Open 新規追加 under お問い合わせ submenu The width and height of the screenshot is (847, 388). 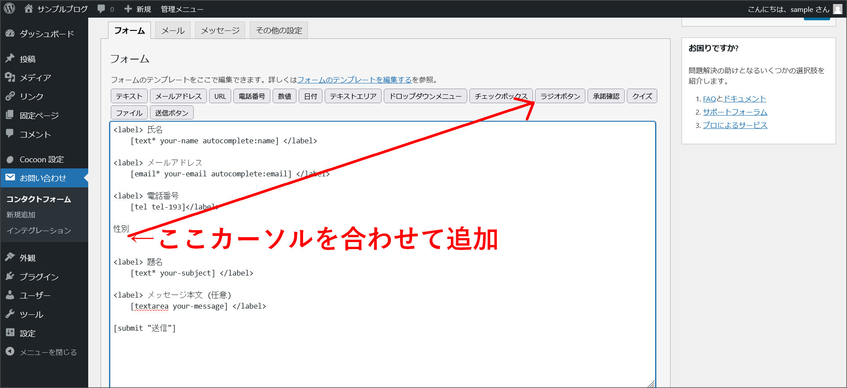tap(21, 215)
